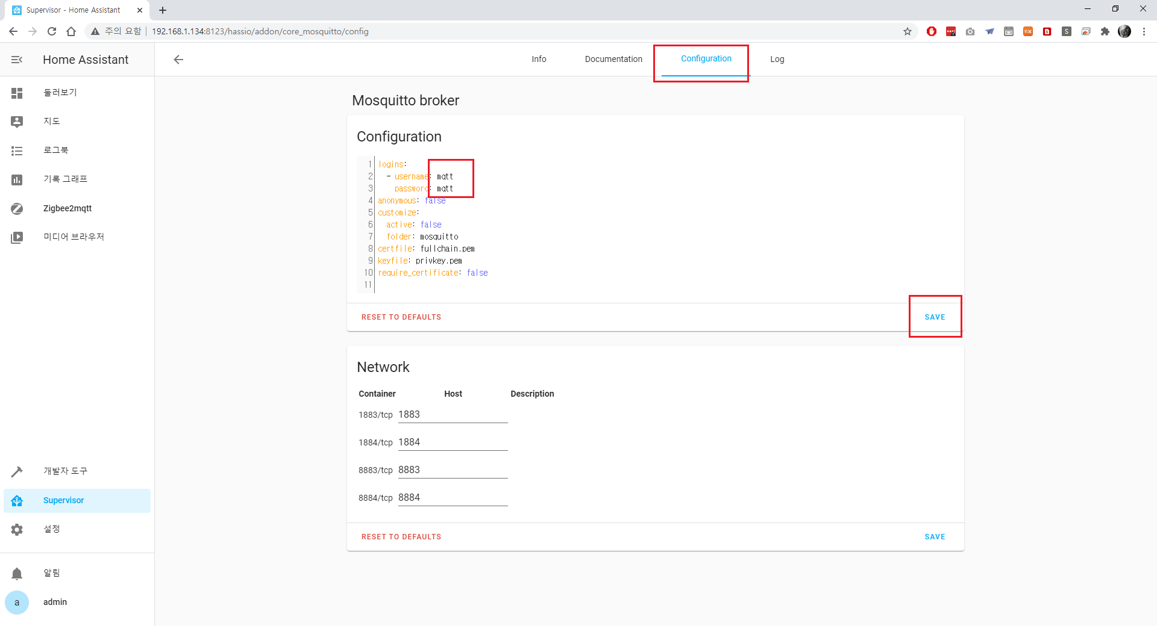This screenshot has height=626, width=1157.
Task: Select the Supervisor sidebar icon
Action: pos(17,500)
